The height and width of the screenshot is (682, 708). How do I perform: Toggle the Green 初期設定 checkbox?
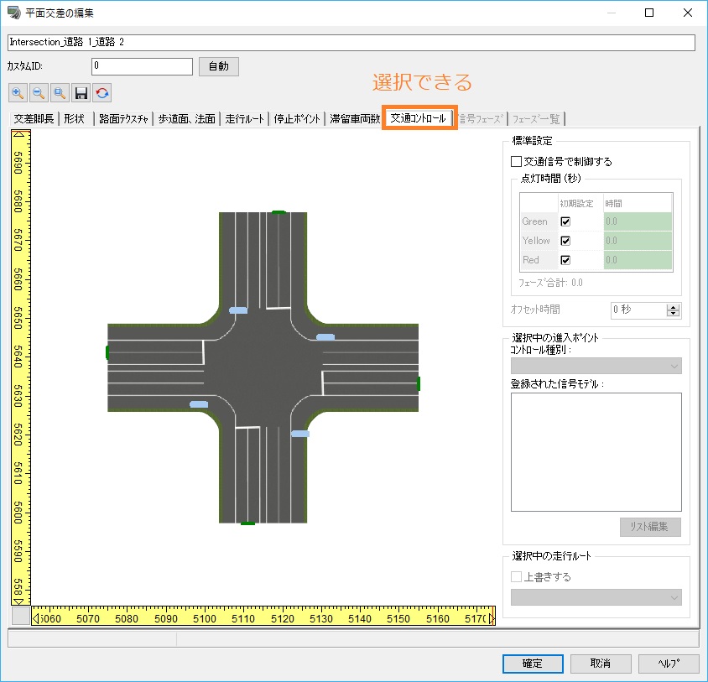pyautogui.click(x=565, y=222)
